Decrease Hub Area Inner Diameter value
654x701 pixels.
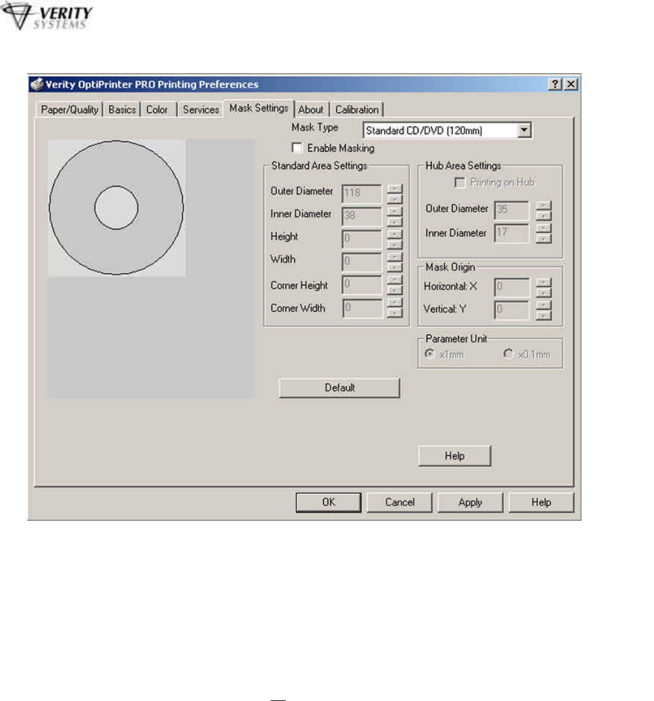544,239
